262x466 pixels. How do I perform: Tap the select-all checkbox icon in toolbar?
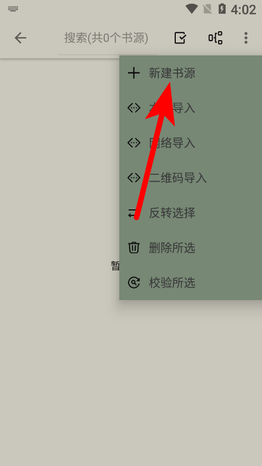180,38
